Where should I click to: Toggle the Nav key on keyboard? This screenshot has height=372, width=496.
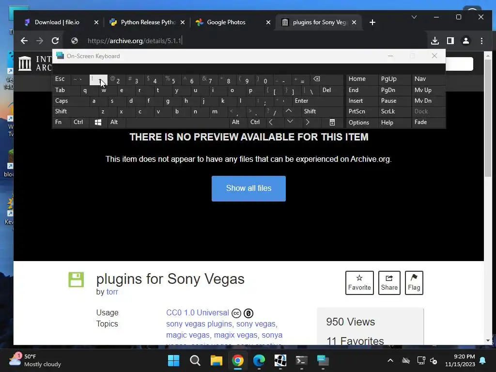(428, 79)
